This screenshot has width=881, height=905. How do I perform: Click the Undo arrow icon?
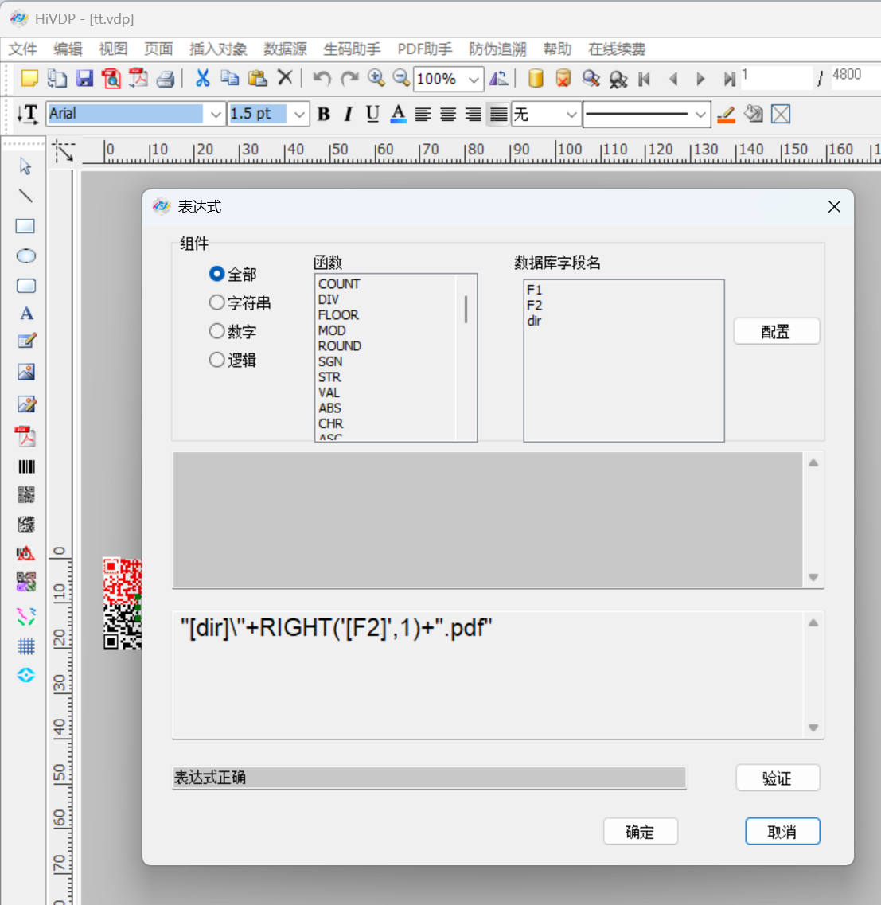point(322,78)
